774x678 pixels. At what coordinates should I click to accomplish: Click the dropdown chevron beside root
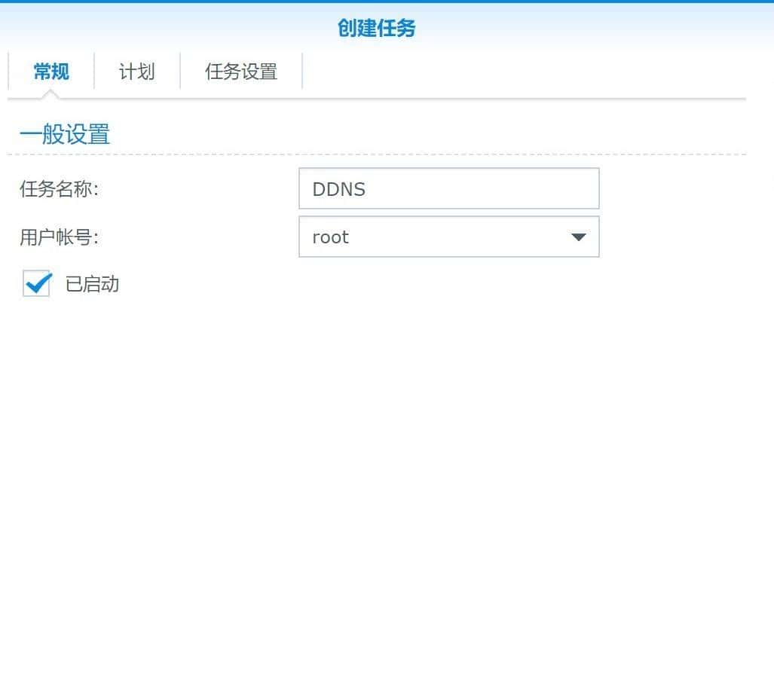tap(578, 237)
